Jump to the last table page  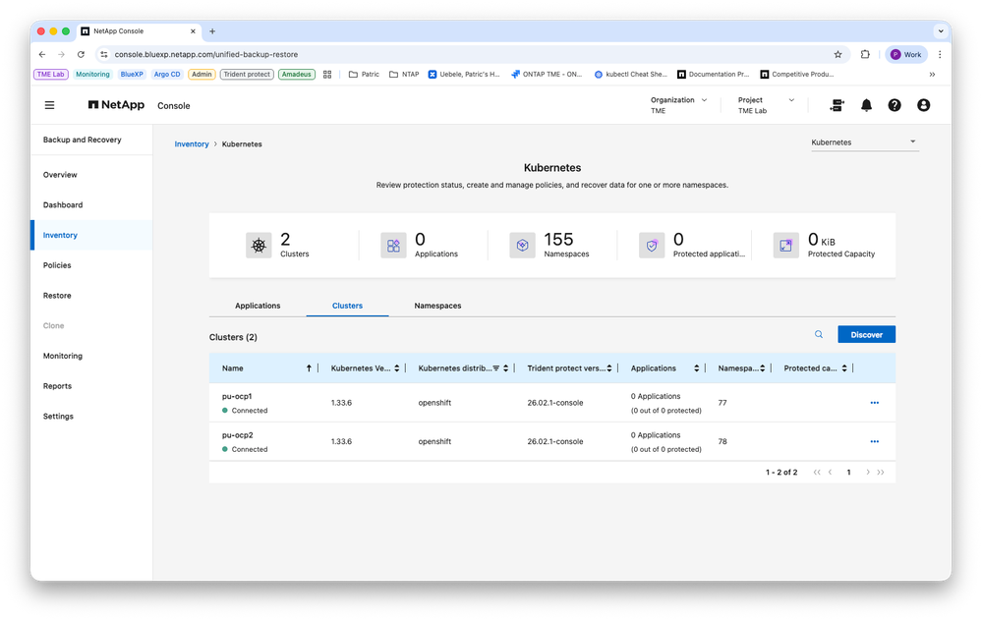881,472
